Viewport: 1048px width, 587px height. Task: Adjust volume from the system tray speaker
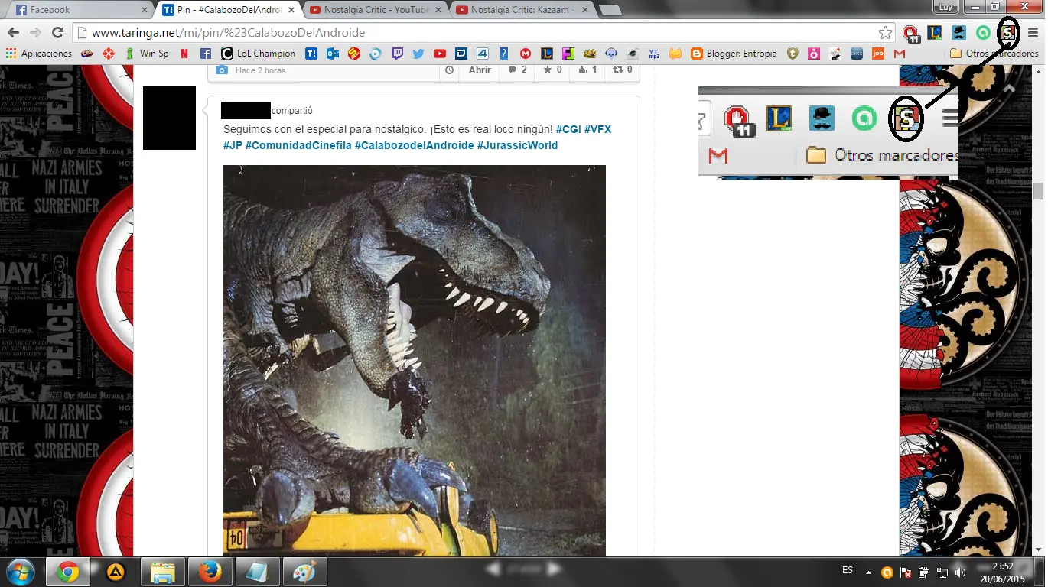[x=960, y=572]
